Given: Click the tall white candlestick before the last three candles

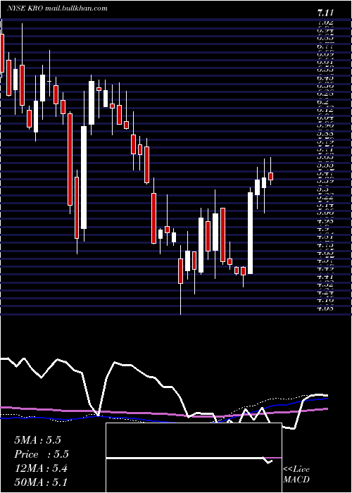Looking at the screenshot, I should click(251, 232).
